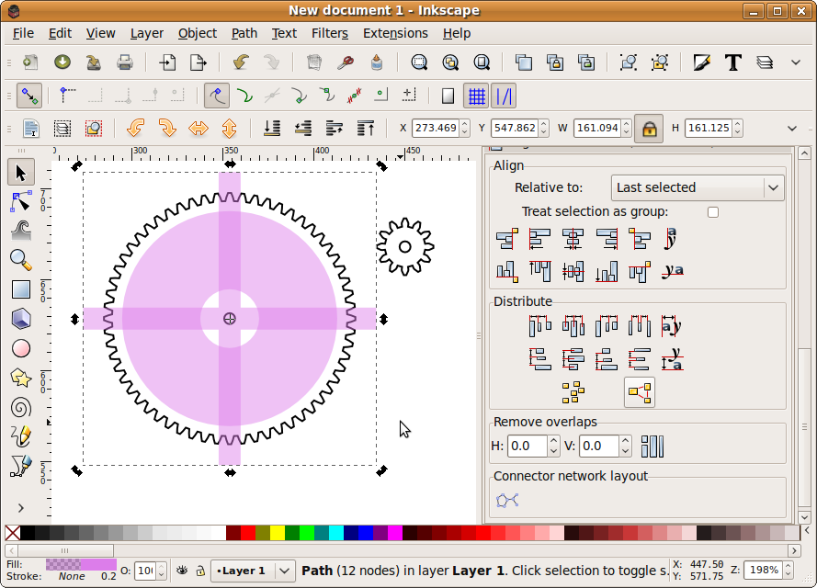Increase horizontal overlap H spinner
The height and width of the screenshot is (588, 817).
coord(553,441)
